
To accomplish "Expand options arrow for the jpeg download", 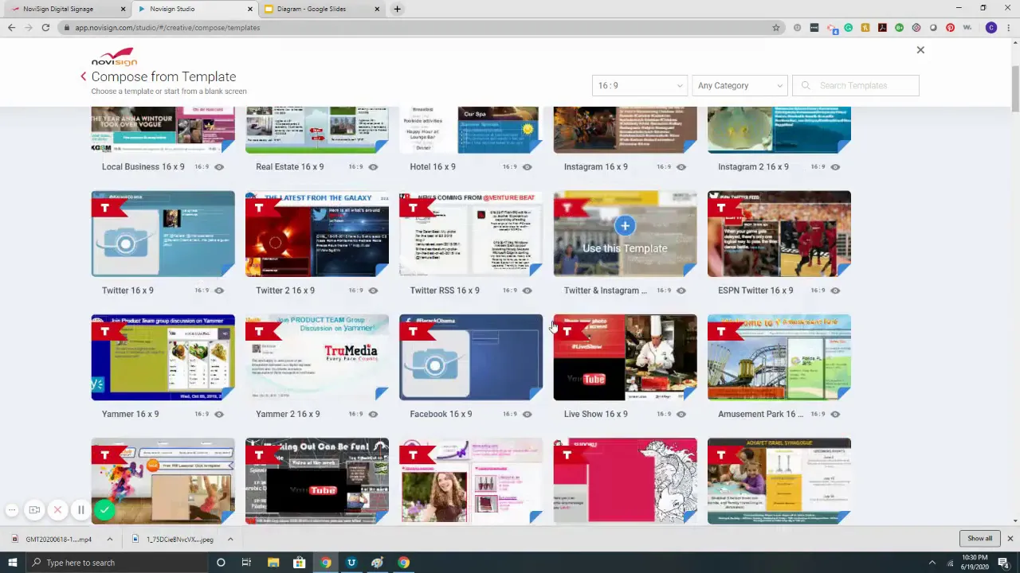I will pyautogui.click(x=229, y=540).
